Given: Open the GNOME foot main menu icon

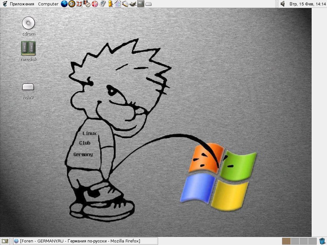Looking at the screenshot, I should coord(4,4).
